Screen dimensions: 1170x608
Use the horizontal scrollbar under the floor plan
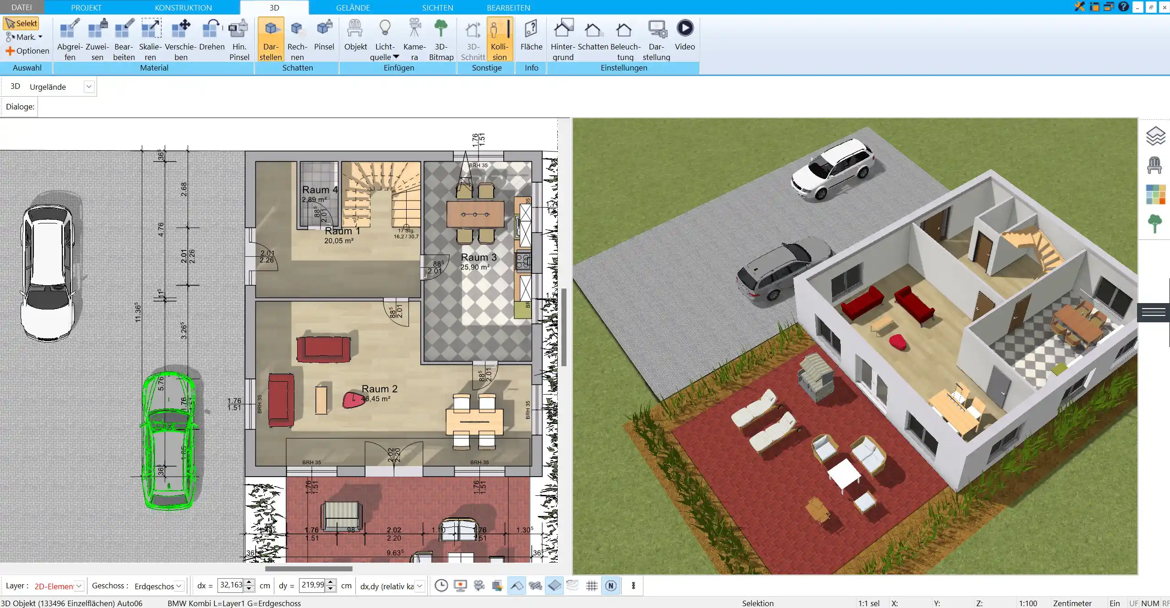tap(309, 569)
